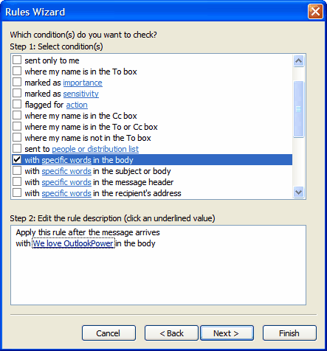Check the 'sent only to me' checkbox

pyautogui.click(x=17, y=60)
